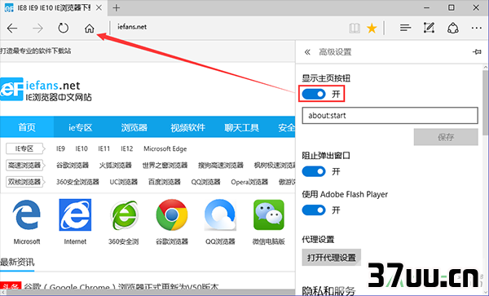The width and height of the screenshot is (489, 296).
Task: Toggle the 阻止弹出窗口 switch
Action: click(314, 171)
